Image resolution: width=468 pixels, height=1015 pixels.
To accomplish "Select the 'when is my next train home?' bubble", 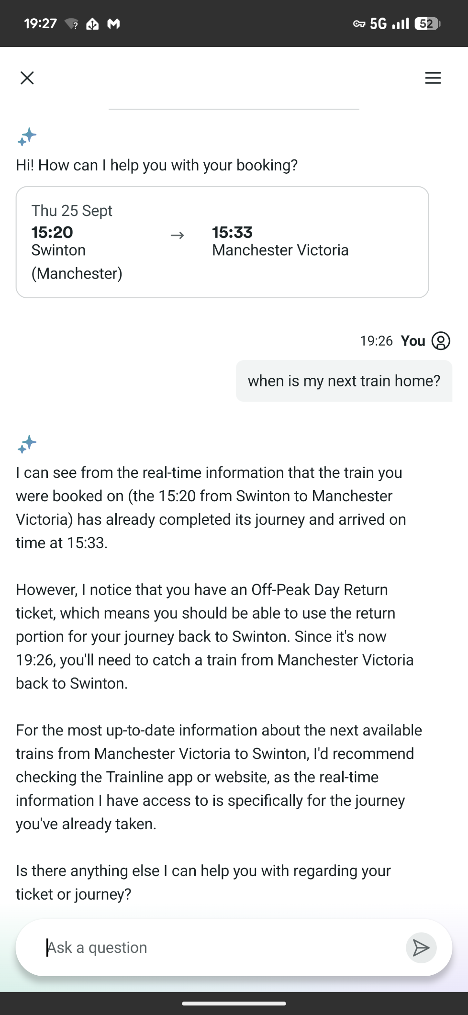I will click(x=344, y=381).
